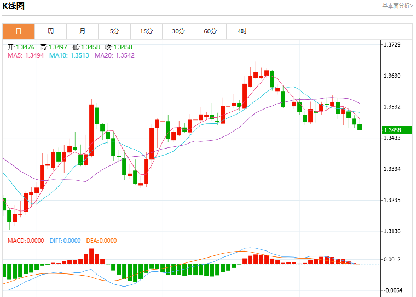Image resolution: width=416 pixels, height=297 pixels.
Task: Open the 5分 interval tab
Action: tap(114, 31)
